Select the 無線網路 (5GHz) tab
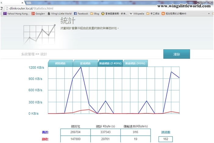Screen dimensions: 214x143 [135, 63]
